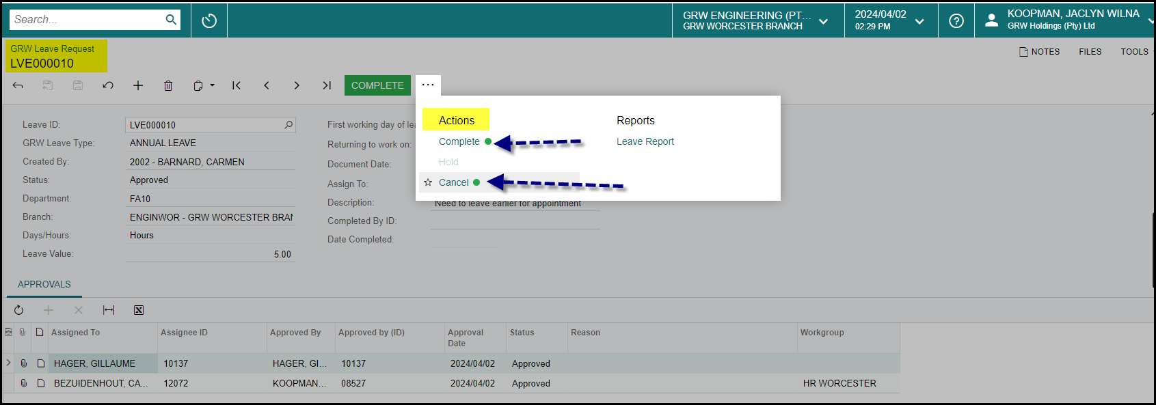This screenshot has width=1156, height=405.
Task: Click the delete (trash) record icon
Action: tap(168, 85)
